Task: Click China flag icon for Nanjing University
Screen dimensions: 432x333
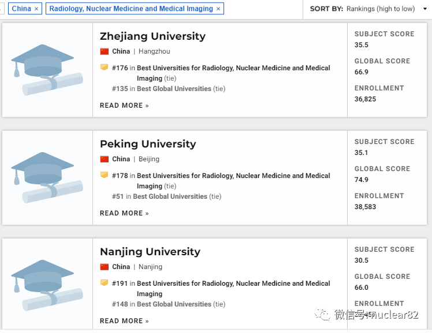Action: coord(105,267)
